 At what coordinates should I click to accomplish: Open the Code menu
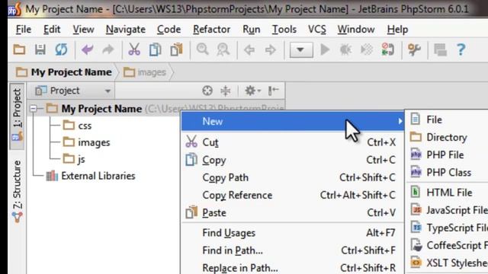coord(169,30)
